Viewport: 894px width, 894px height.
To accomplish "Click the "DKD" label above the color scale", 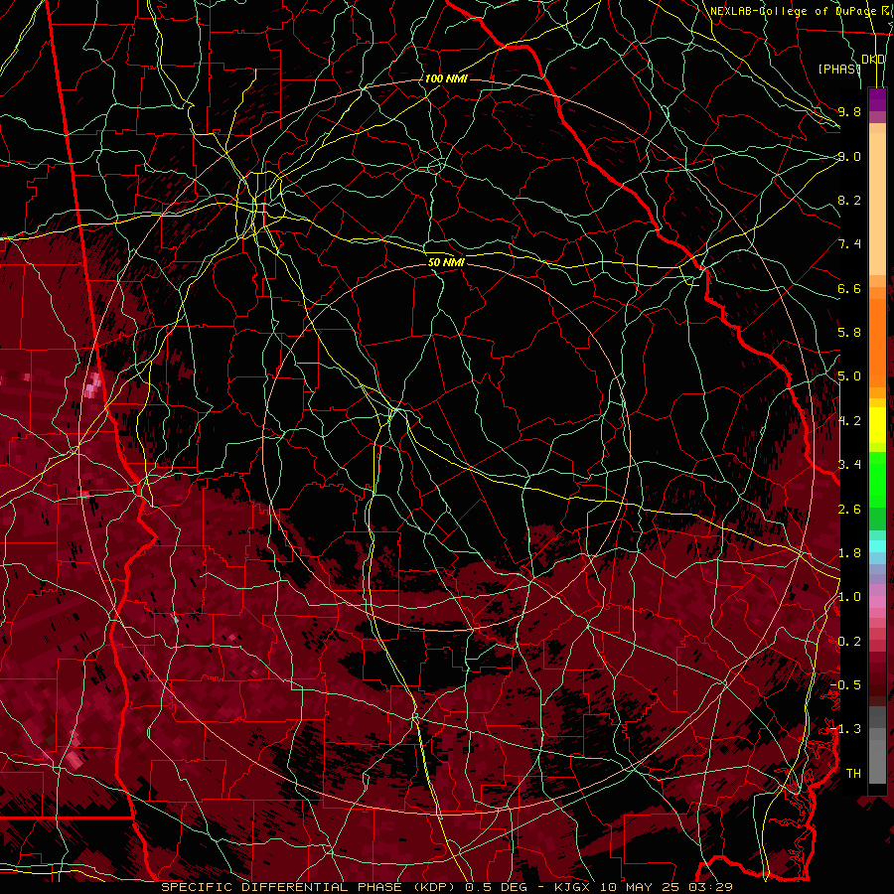I will point(873,60).
